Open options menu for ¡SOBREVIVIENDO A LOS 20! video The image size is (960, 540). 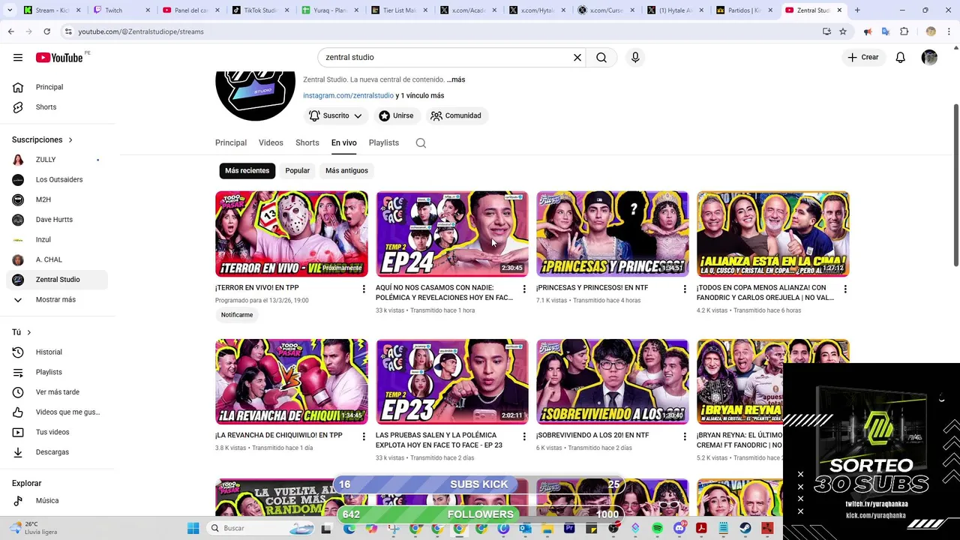(x=685, y=436)
